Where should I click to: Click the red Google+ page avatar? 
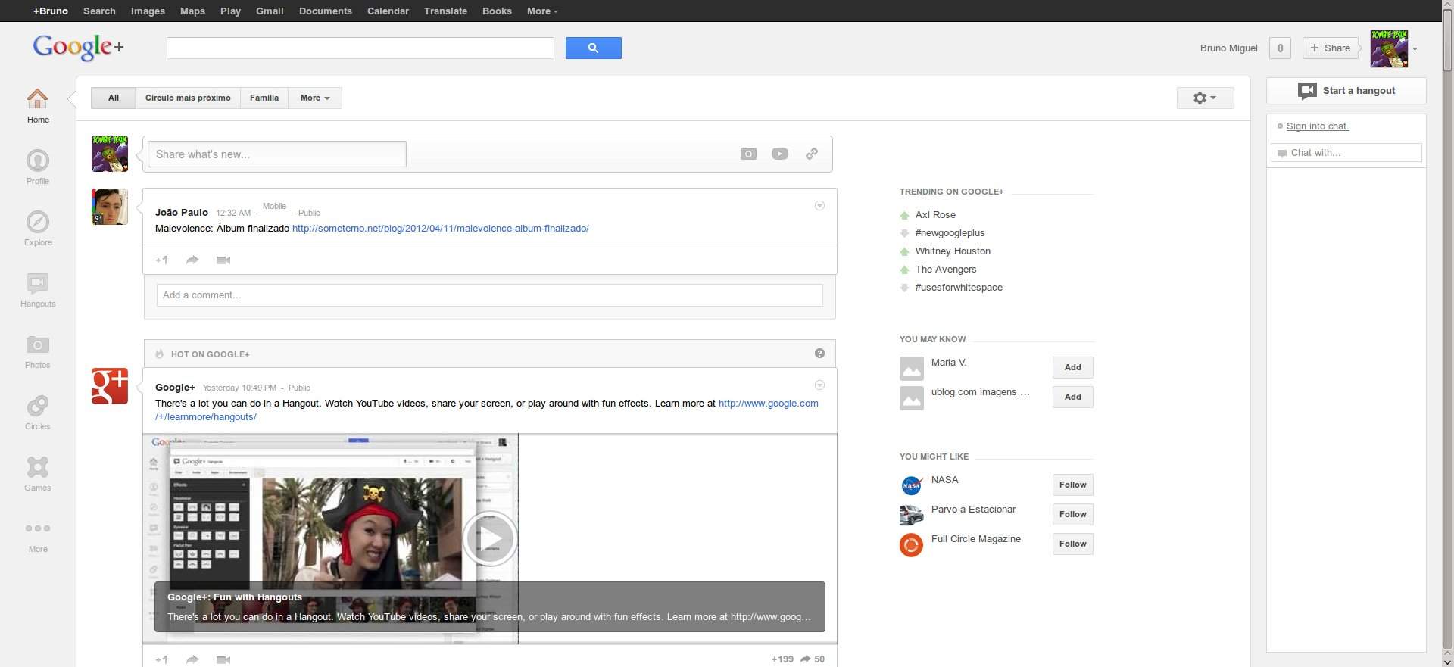pos(110,386)
